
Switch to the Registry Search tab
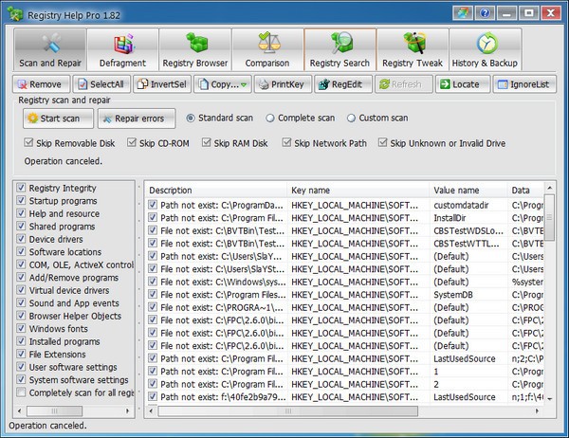coord(340,49)
